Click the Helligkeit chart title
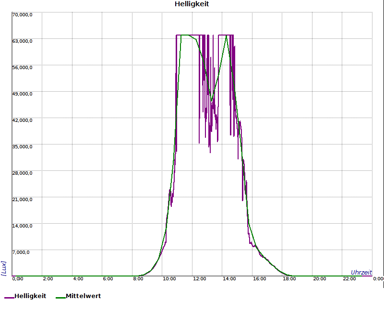384x312 pixels. click(x=192, y=4)
